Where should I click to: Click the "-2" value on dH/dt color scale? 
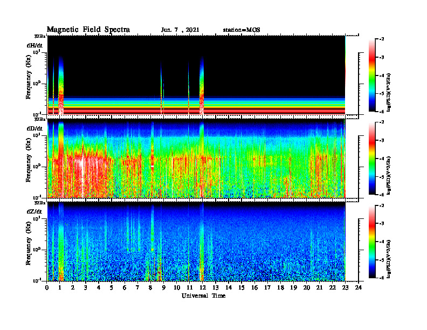pos(382,39)
